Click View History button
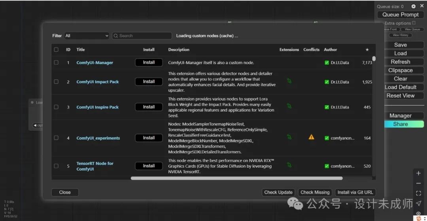The height and width of the screenshot is (221, 427). (400, 35)
